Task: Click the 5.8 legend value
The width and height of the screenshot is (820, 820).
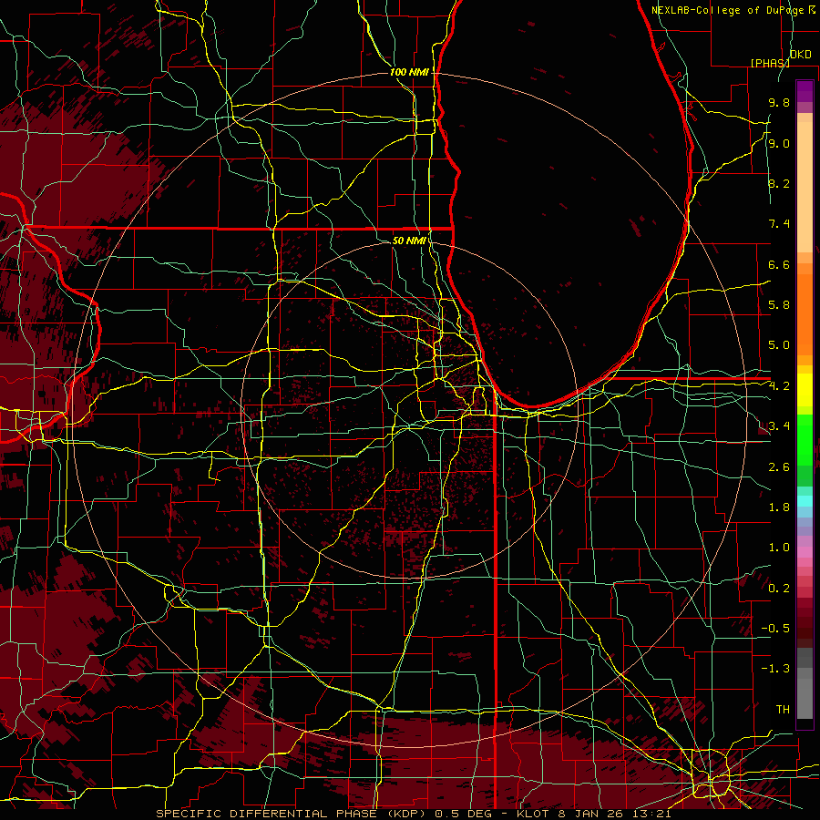Action: (x=779, y=305)
